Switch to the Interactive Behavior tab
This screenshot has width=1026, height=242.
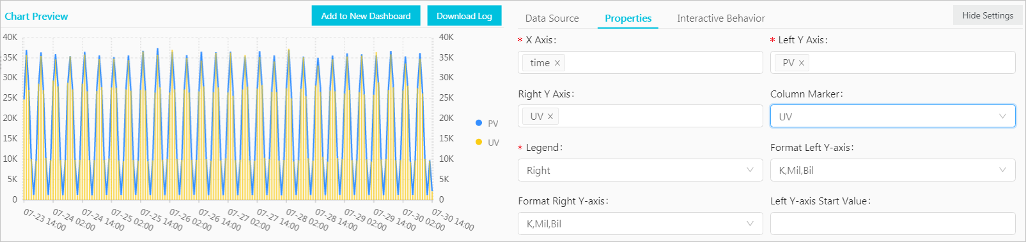coord(720,18)
